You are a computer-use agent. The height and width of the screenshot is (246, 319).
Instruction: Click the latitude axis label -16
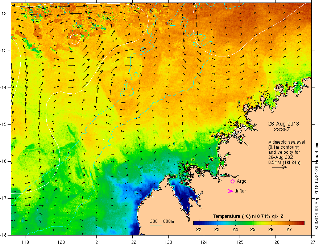[4, 161]
